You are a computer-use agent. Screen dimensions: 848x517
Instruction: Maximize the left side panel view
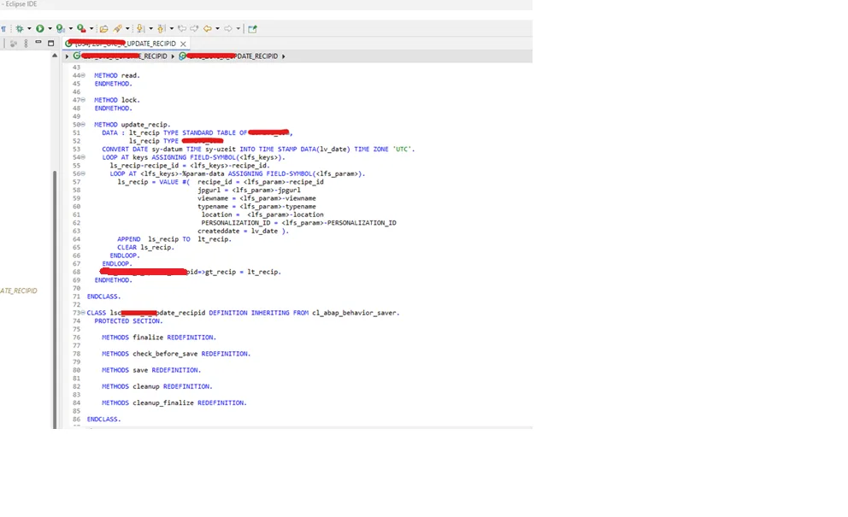[x=50, y=43]
